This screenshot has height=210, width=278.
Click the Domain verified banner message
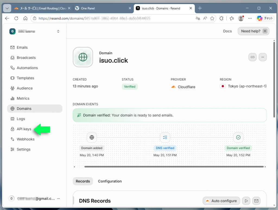point(169,115)
